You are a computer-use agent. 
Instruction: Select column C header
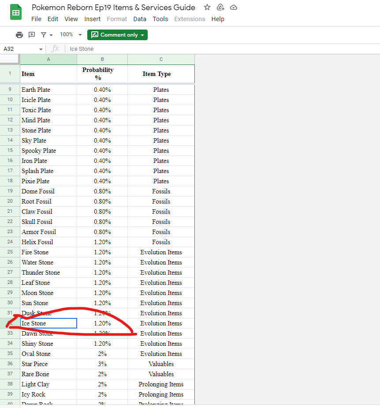tap(161, 59)
